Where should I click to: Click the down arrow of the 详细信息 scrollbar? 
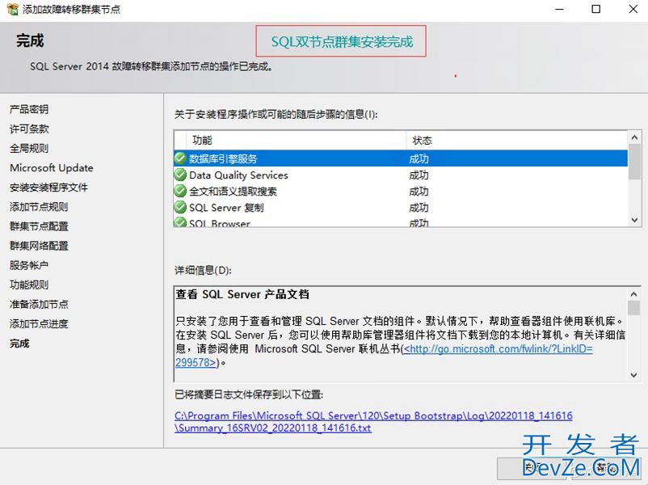pyautogui.click(x=634, y=375)
